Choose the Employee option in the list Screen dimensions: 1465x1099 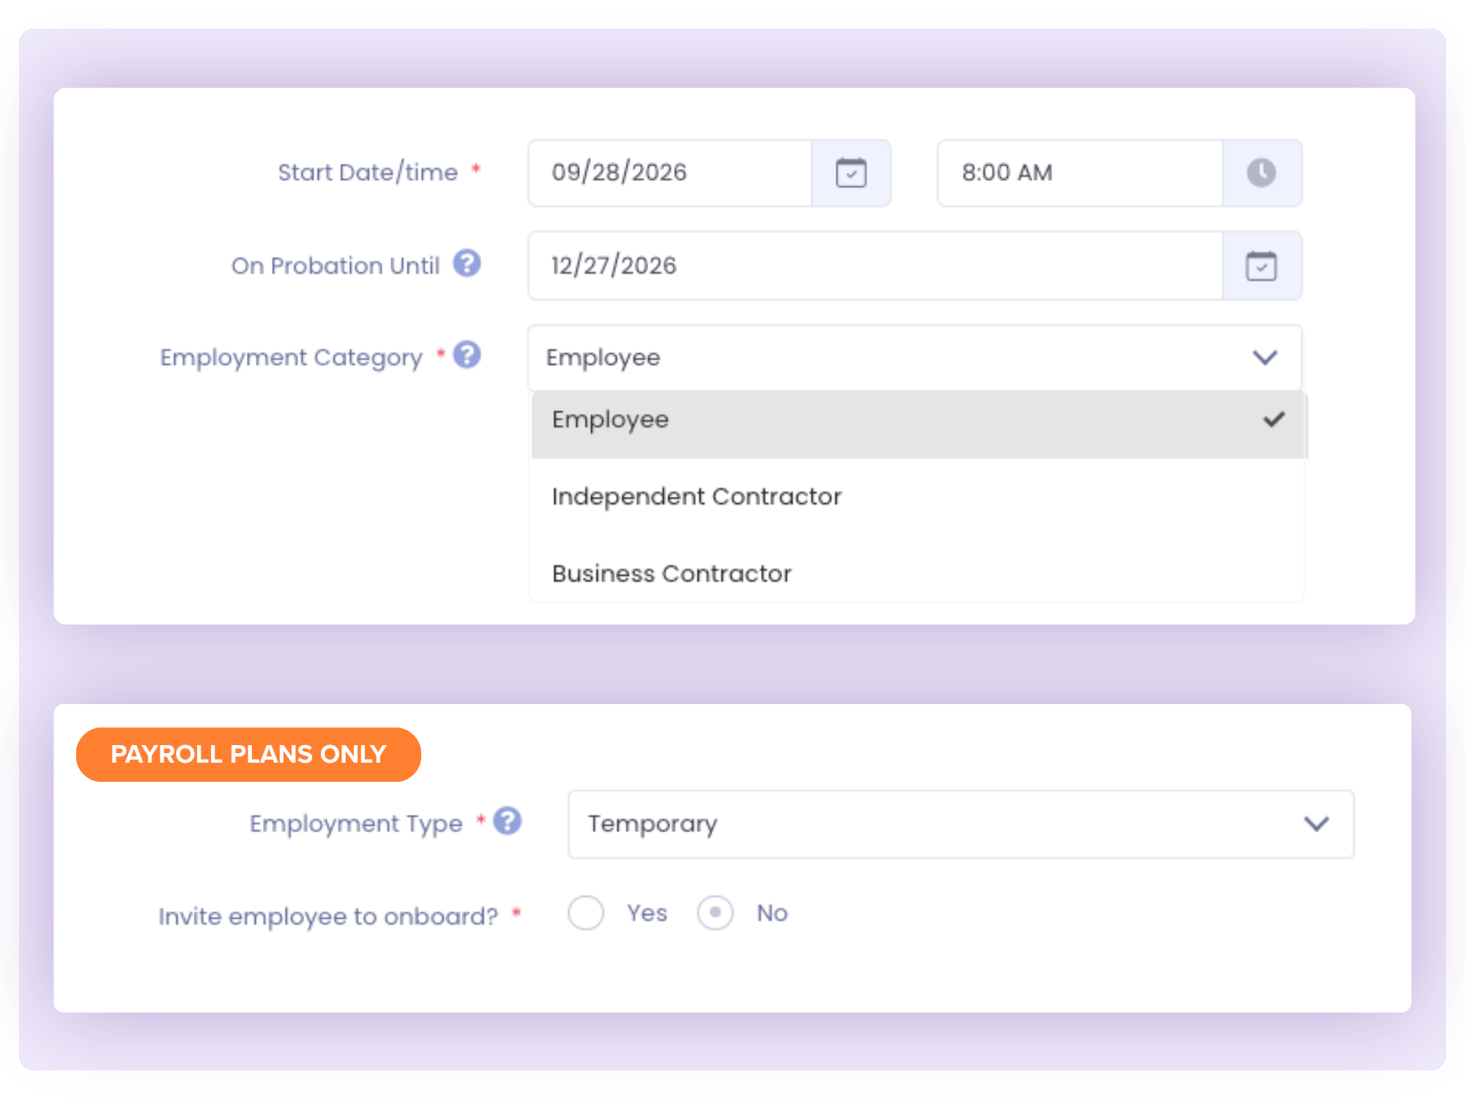(x=918, y=423)
